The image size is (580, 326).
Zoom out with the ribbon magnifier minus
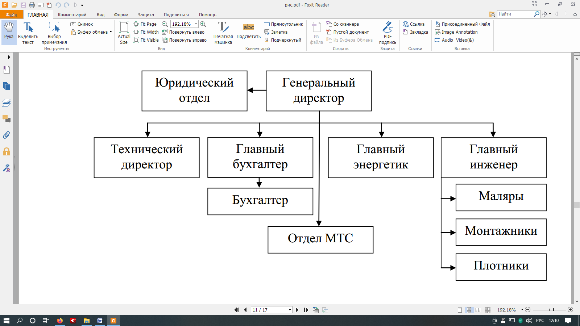pos(165,24)
